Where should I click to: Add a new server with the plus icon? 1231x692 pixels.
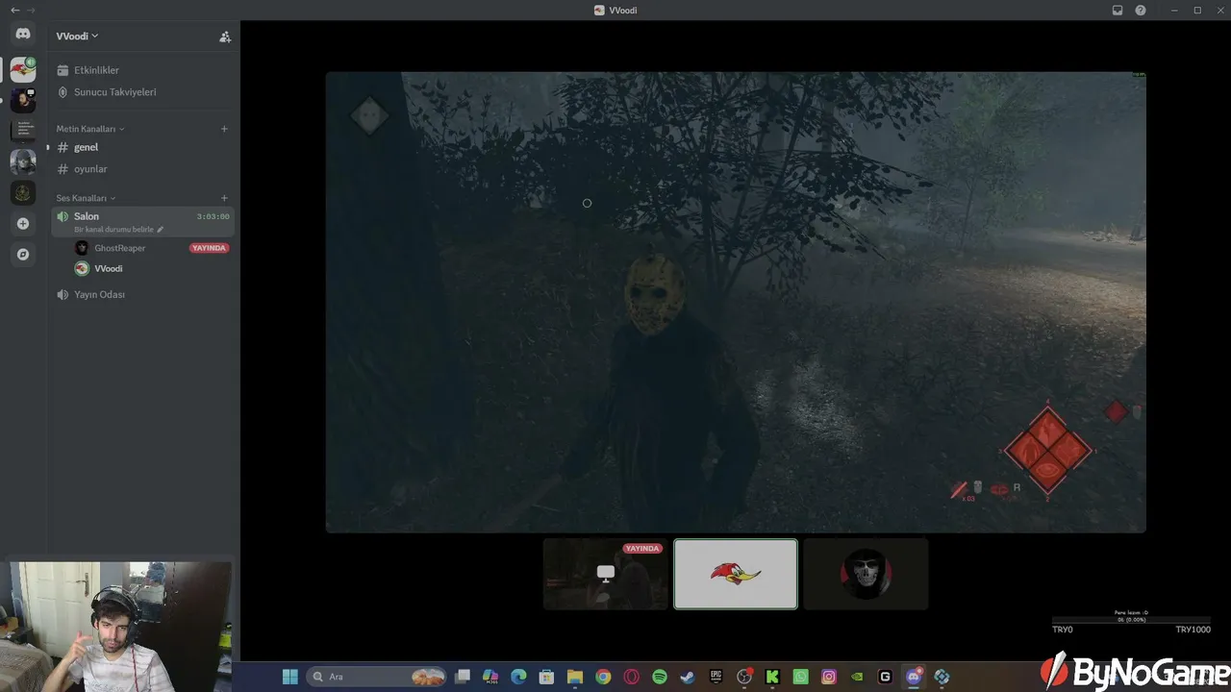point(23,224)
